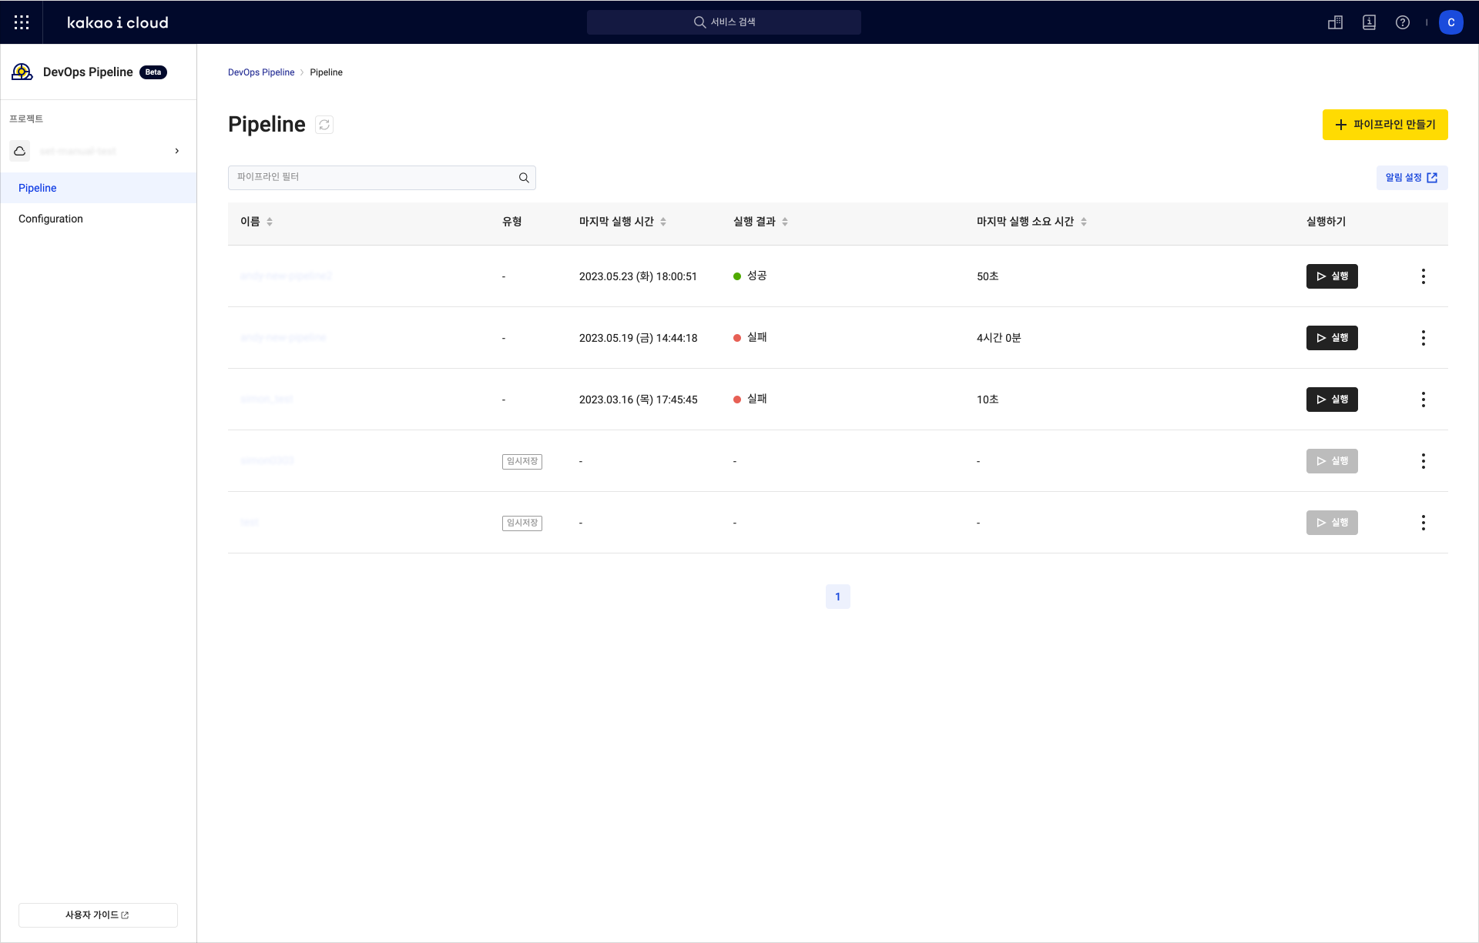
Task: Click the first 임시저장 badge
Action: click(522, 461)
